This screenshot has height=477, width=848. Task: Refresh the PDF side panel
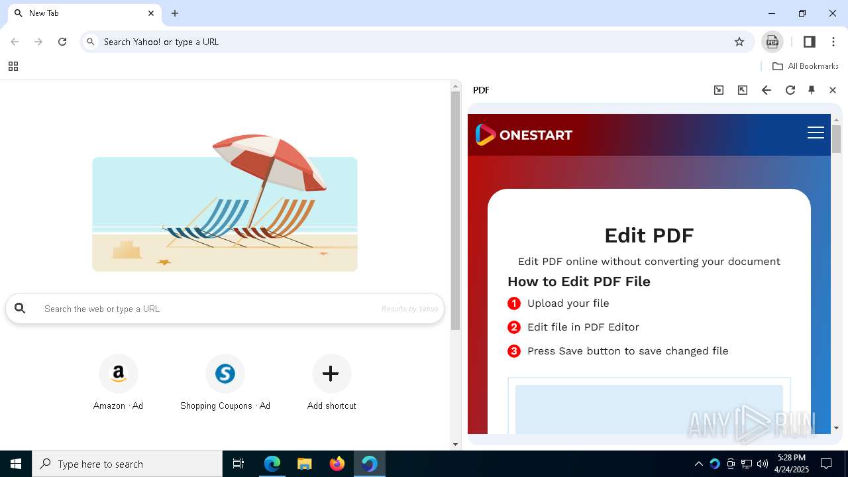(790, 90)
